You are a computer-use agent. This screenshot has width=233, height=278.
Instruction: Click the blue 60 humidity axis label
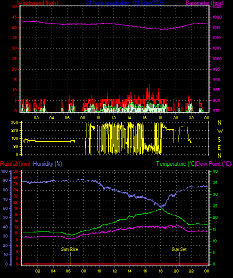click(5, 208)
